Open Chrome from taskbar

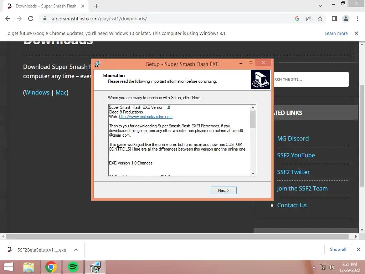coord(51,267)
